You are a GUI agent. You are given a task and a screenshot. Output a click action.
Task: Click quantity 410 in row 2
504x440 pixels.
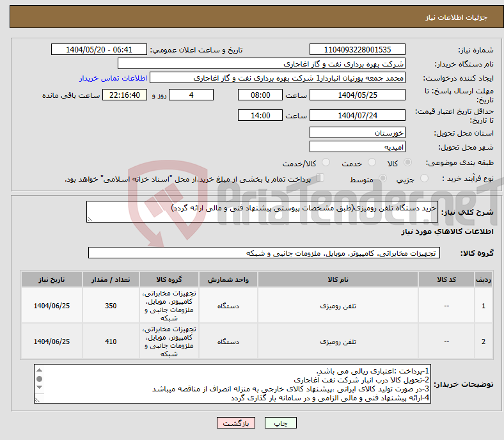111,342
